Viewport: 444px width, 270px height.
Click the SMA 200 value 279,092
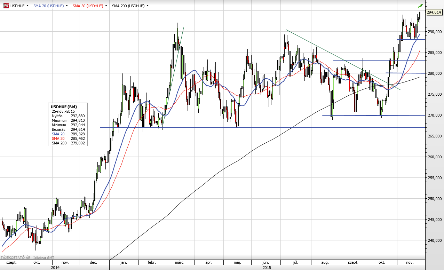78,143
